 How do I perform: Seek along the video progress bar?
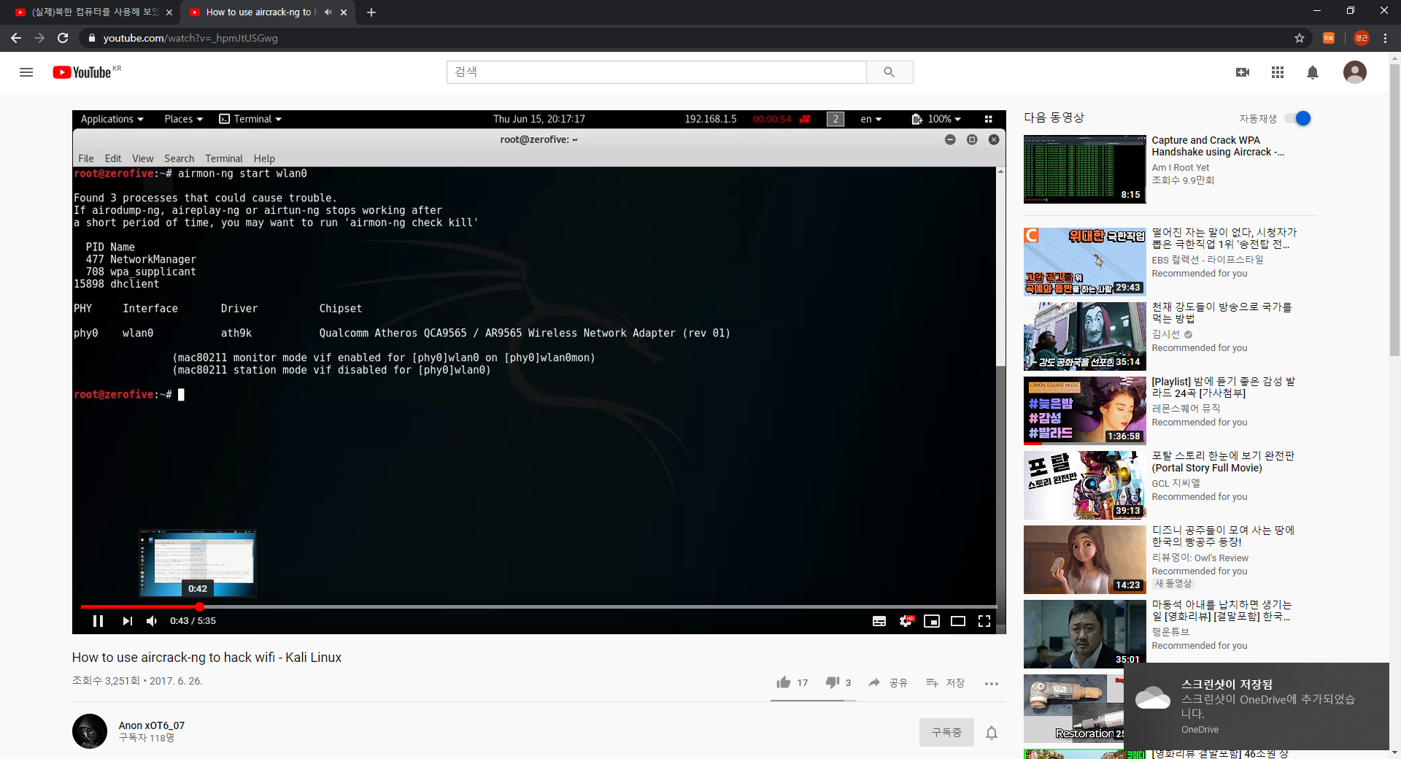click(539, 606)
